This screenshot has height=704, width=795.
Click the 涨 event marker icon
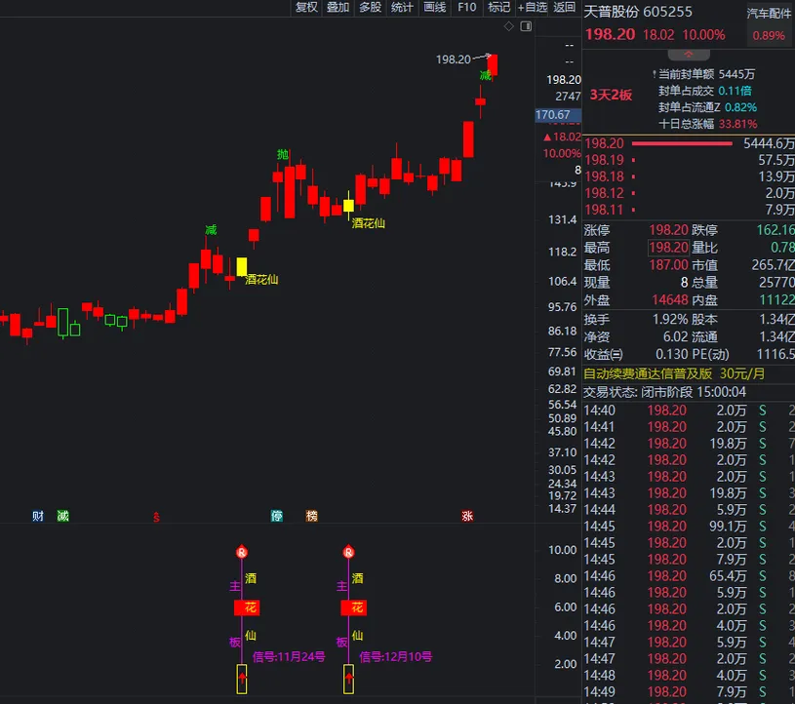tap(468, 516)
